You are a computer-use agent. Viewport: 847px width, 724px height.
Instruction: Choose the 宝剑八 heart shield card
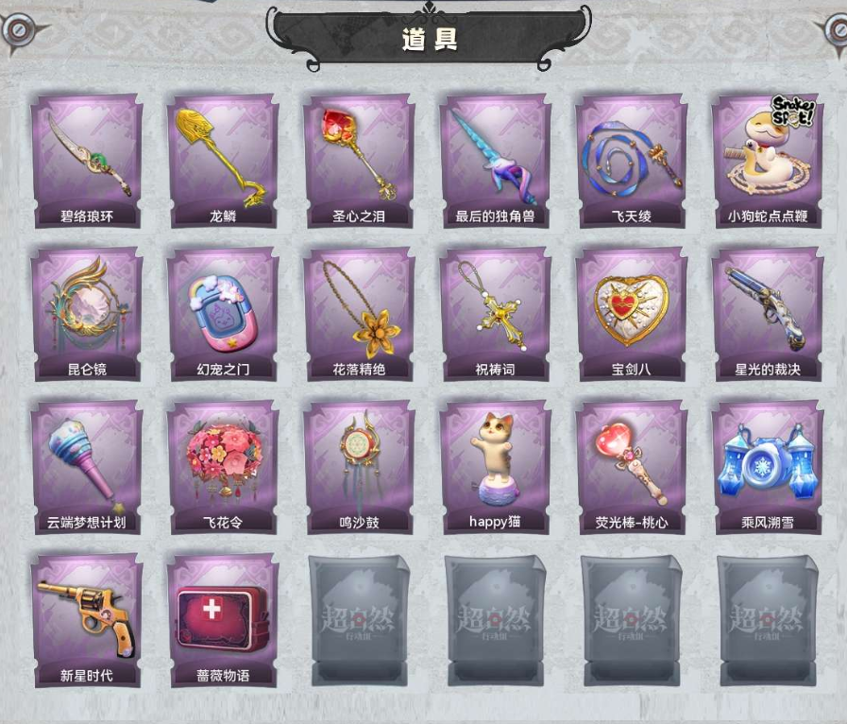pos(632,314)
